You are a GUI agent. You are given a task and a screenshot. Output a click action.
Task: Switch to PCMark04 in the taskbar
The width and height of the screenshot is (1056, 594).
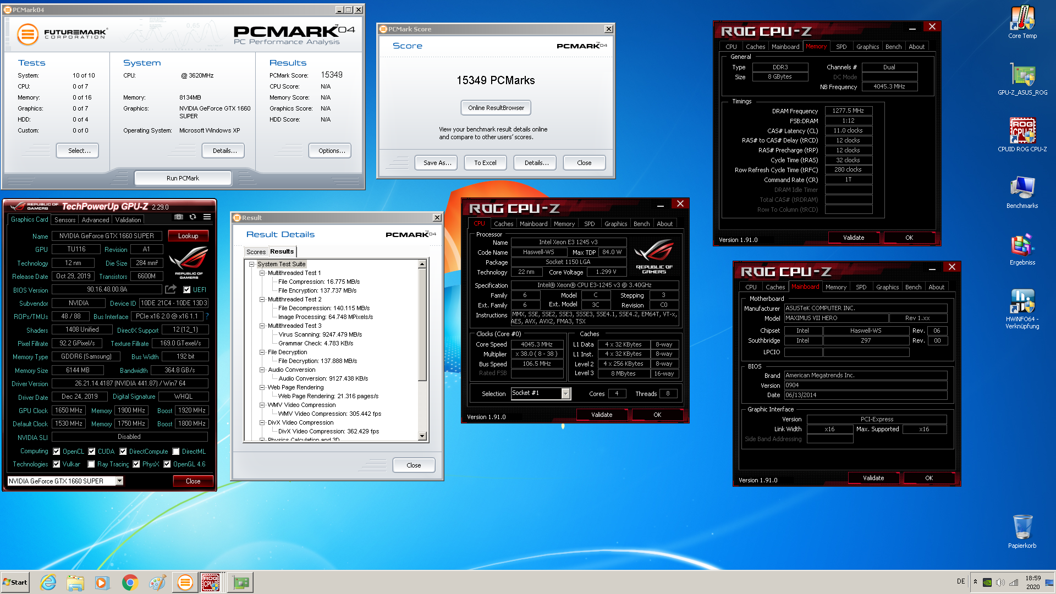pos(185,582)
